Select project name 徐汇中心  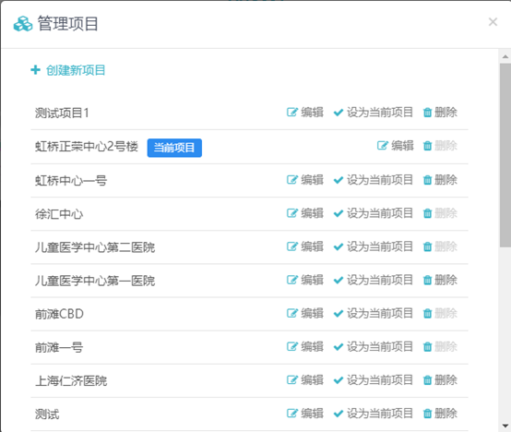pos(59,214)
